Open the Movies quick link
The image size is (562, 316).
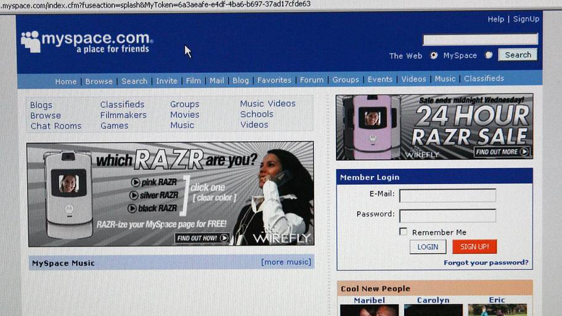[185, 115]
